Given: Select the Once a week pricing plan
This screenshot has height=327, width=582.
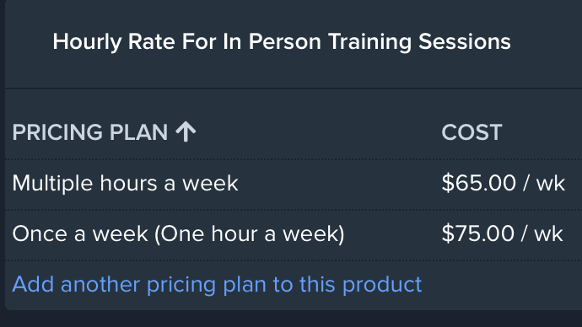Looking at the screenshot, I should pyautogui.click(x=178, y=234).
